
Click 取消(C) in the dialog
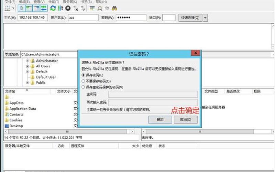point(186,120)
